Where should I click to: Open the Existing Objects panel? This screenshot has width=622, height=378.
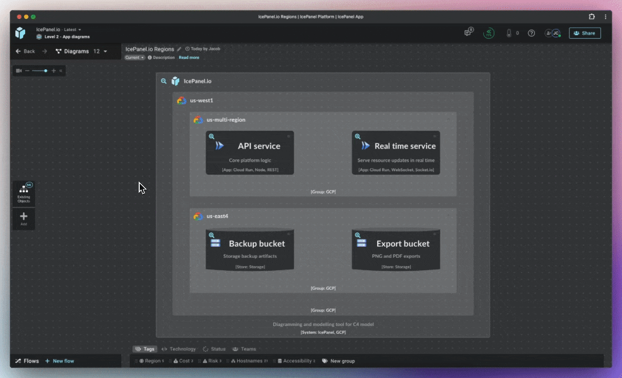click(x=24, y=193)
